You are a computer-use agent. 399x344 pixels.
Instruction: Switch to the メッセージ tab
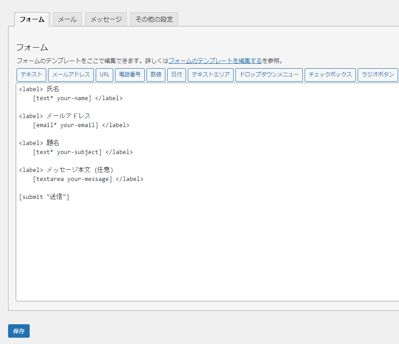106,19
